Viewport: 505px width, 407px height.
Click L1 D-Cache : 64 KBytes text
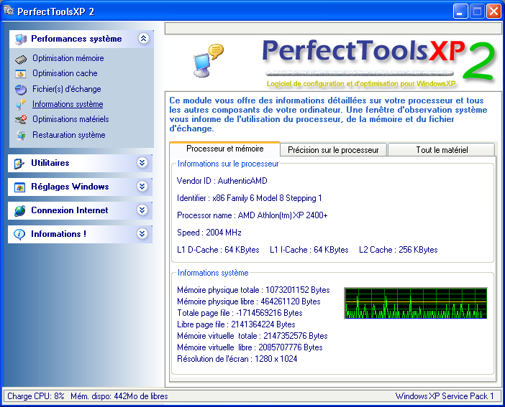pyautogui.click(x=218, y=250)
